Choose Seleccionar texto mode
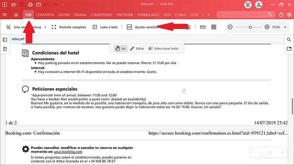294x165 pixels. 163,48
